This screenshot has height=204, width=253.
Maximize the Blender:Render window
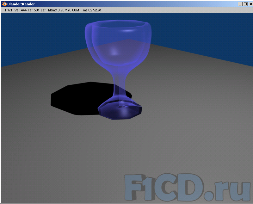pos(245,4)
